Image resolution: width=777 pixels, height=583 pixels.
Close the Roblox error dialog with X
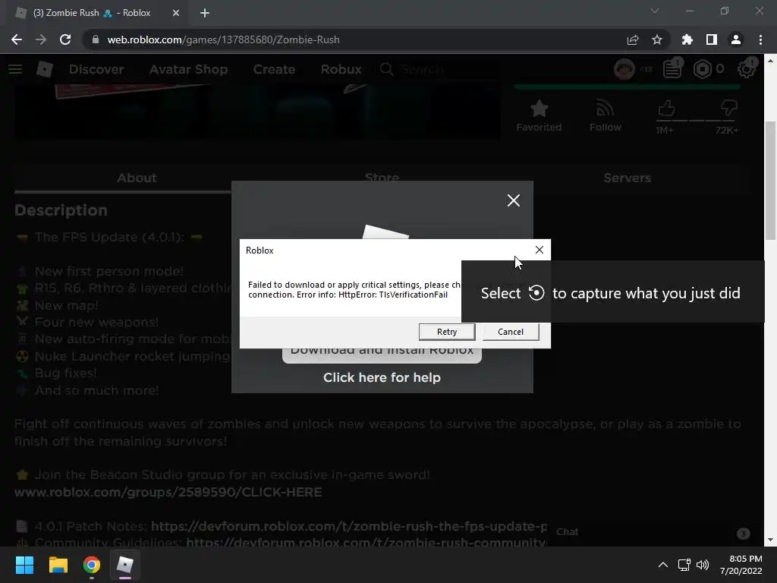tap(539, 251)
